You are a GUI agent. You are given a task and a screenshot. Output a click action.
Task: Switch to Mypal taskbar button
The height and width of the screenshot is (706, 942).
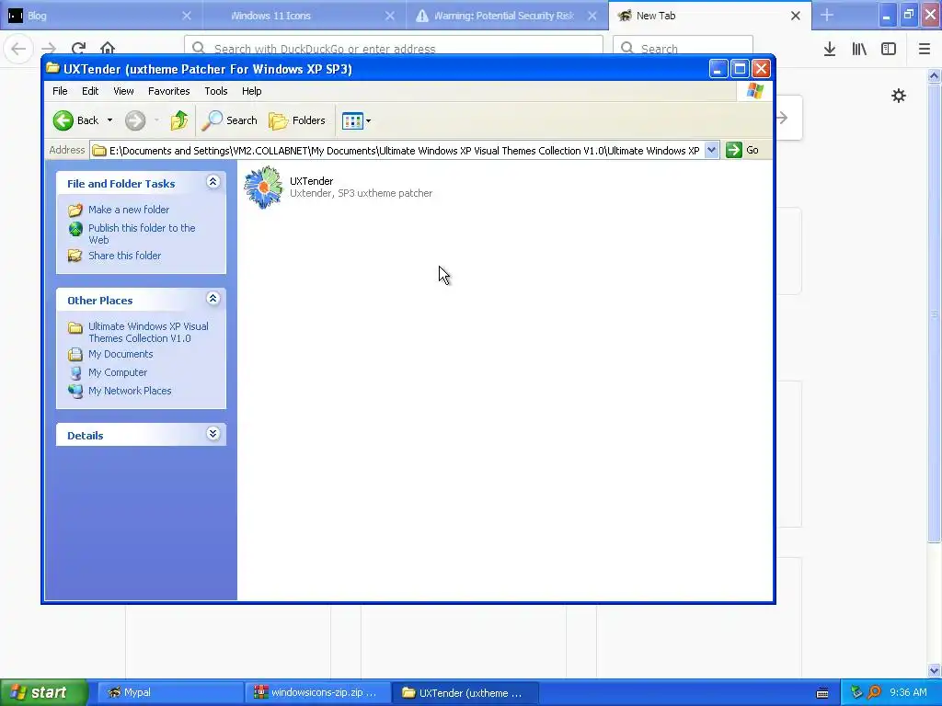(170, 693)
